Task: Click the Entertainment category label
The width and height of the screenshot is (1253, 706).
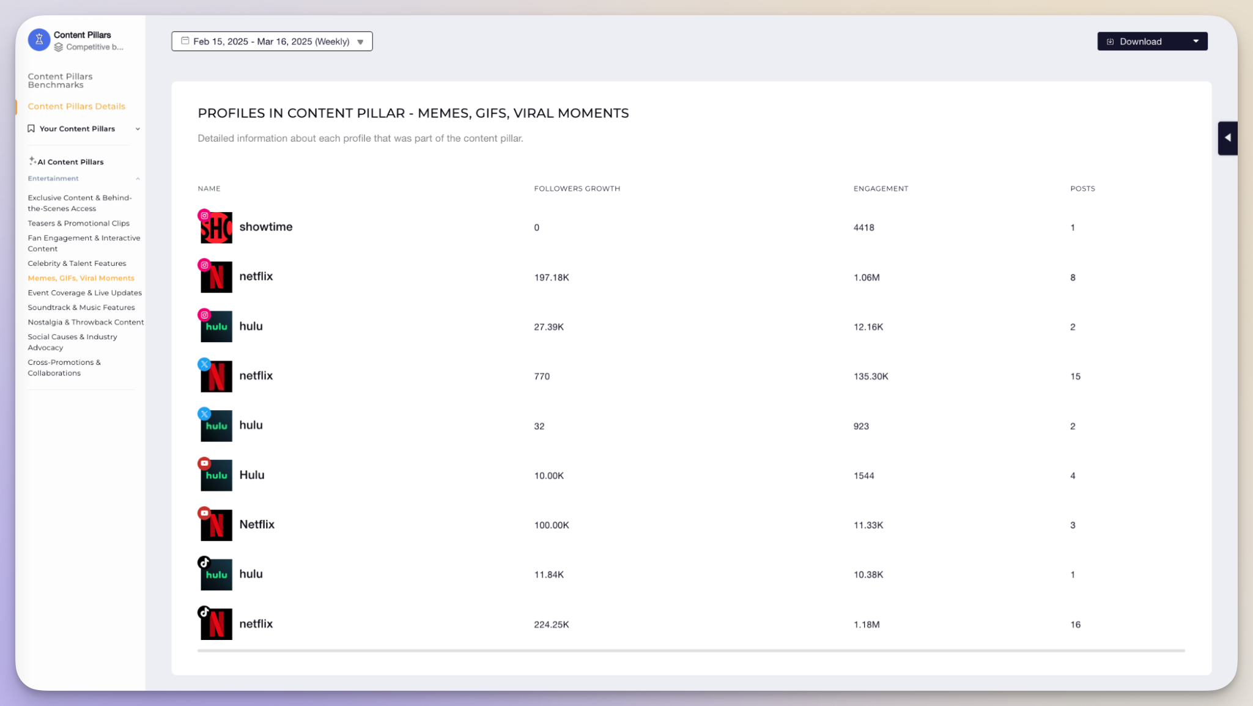Action: coord(53,178)
